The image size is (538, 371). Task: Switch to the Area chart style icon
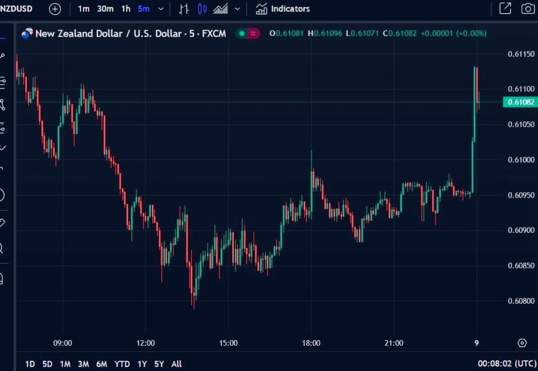tap(221, 9)
